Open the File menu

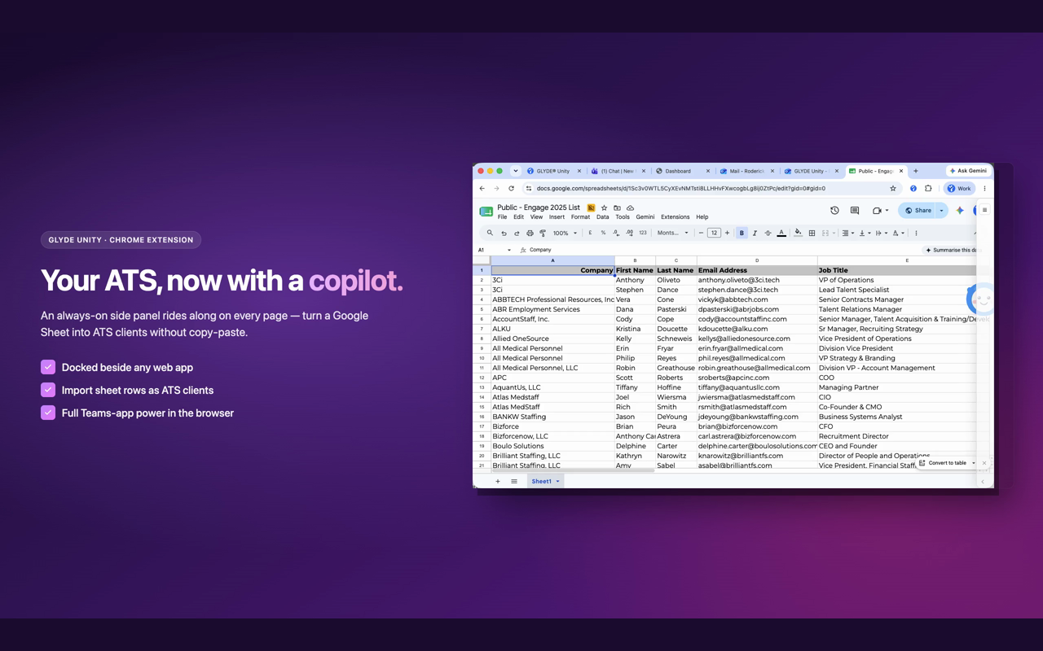click(502, 217)
